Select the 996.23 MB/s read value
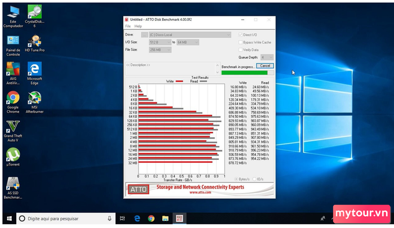This screenshot has height=228, width=394. coord(260,150)
